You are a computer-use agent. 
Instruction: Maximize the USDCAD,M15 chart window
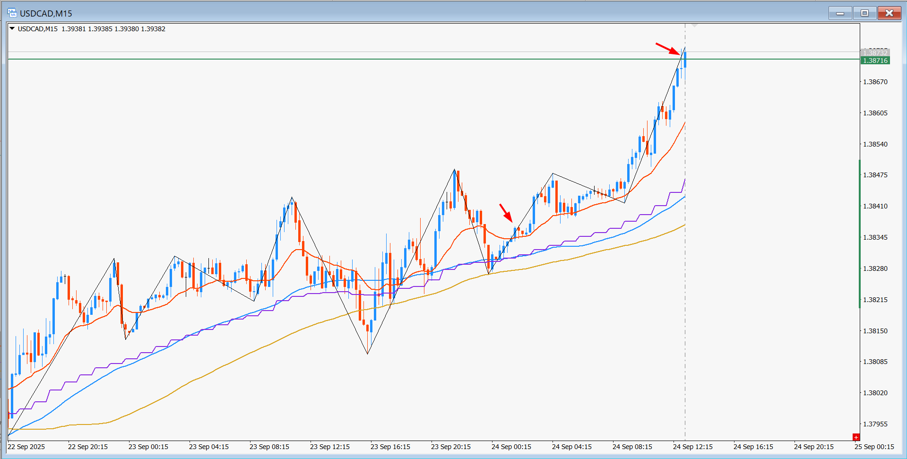(x=864, y=13)
